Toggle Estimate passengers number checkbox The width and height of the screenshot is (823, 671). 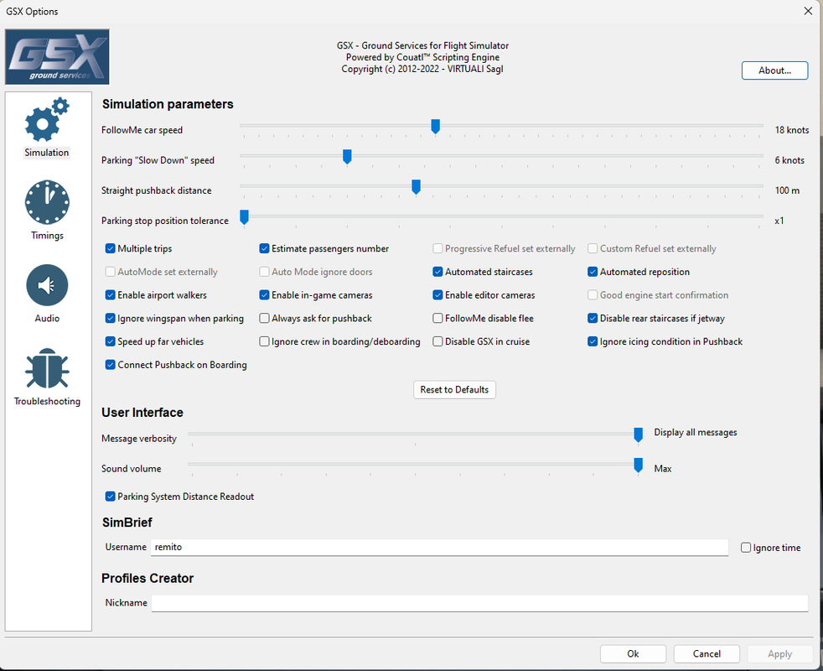tap(265, 248)
